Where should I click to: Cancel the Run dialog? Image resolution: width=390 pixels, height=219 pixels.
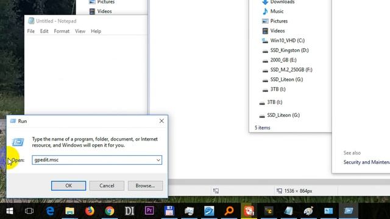pyautogui.click(x=107, y=186)
